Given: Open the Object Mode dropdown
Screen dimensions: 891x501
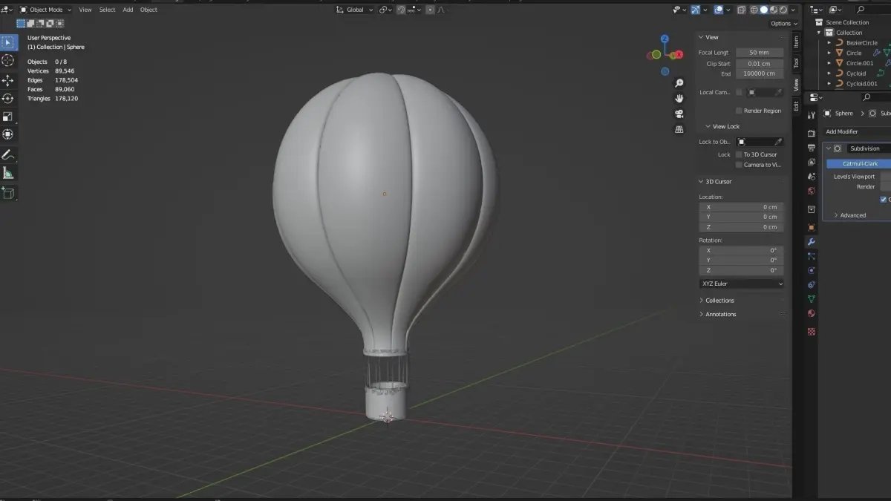Looking at the screenshot, I should 46,10.
